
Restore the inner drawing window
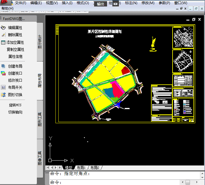click(193, 19)
